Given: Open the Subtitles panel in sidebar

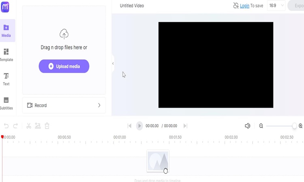Looking at the screenshot, I should (x=6, y=103).
